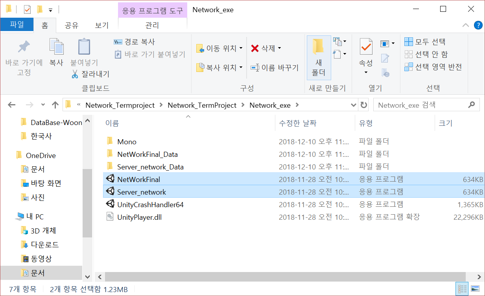Open Customize Quick Access Toolbar dropdown
Screen dimensions: 485x296
tap(50, 9)
